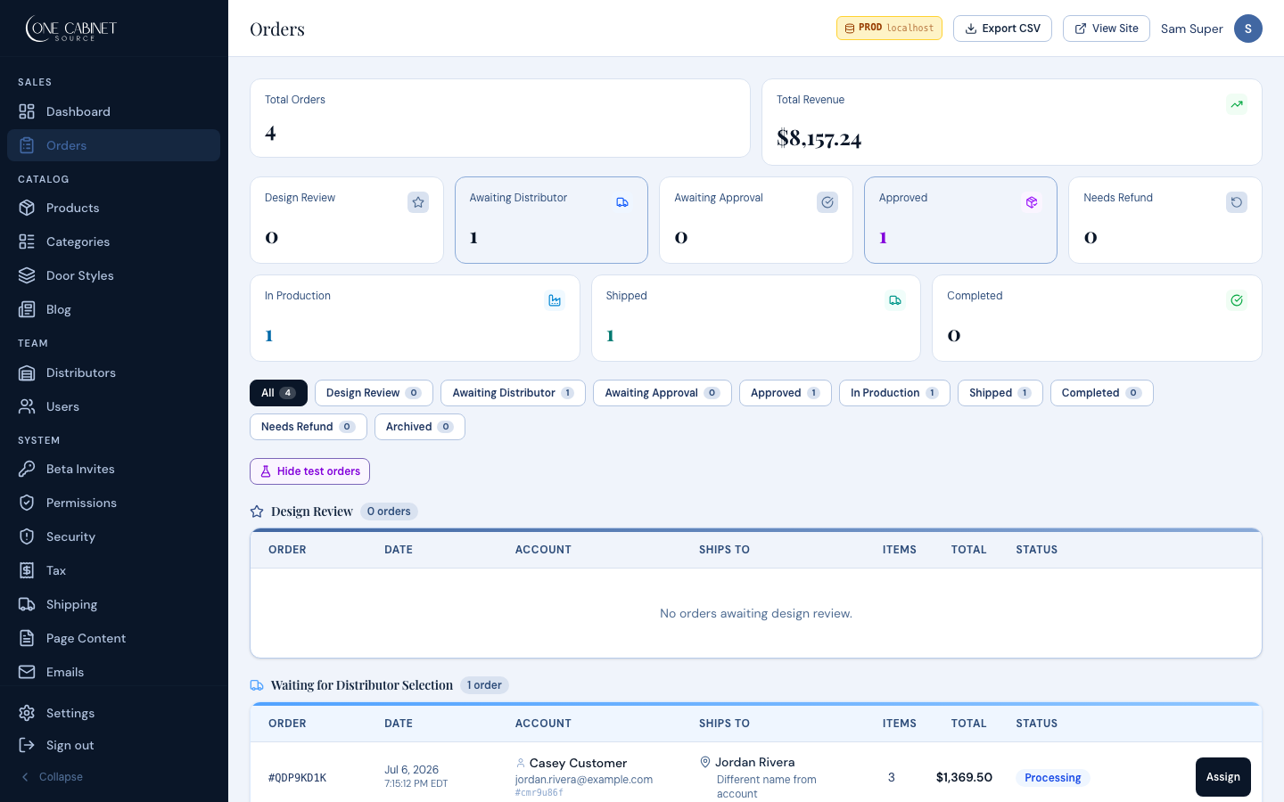Viewport: 1284px width, 802px height.
Task: Click the jordan.rivera@example.com email link
Action: point(584,780)
